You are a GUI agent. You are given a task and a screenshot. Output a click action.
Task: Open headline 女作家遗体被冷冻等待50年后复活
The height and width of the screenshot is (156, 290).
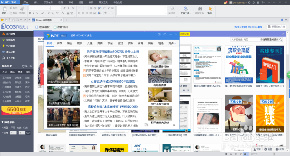[113, 81]
